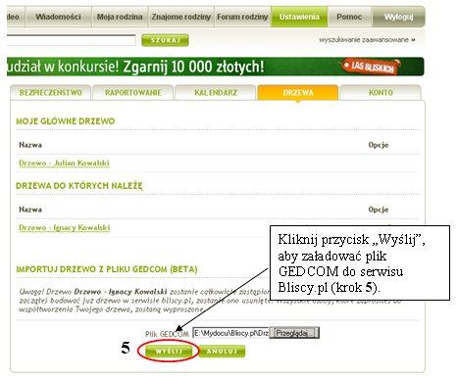Select the Drzewa tab
The height and width of the screenshot is (378, 458).
coord(298,93)
